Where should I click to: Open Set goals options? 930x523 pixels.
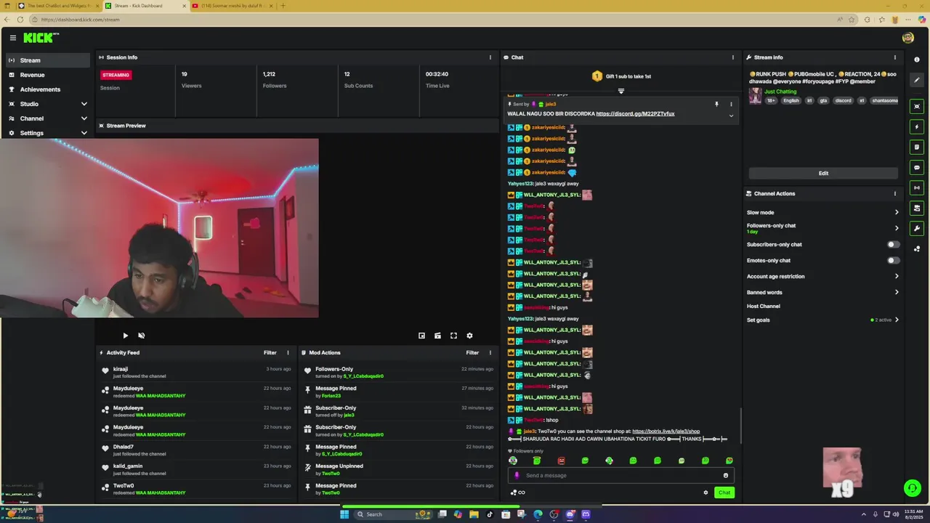(x=822, y=320)
